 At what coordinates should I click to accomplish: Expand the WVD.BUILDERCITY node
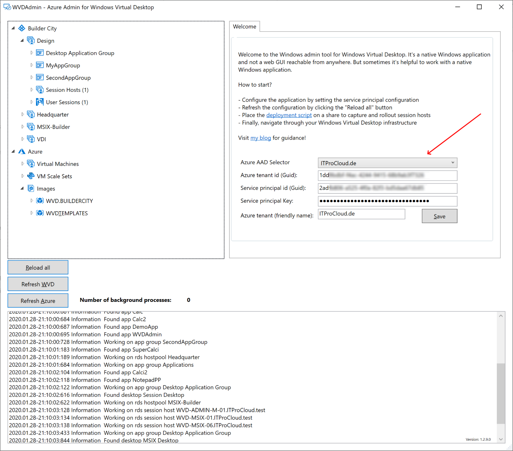(x=32, y=201)
